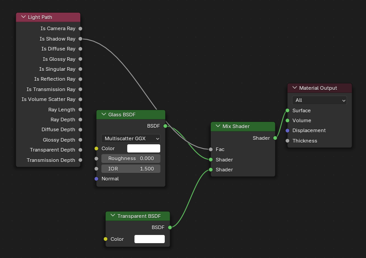Click the Is Volume Scatter Ray output socket
Image resolution: width=366 pixels, height=258 pixels.
point(80,99)
